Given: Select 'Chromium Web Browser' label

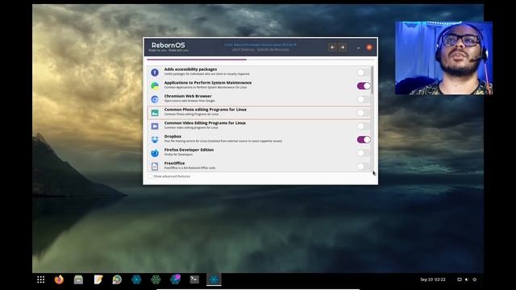Looking at the screenshot, I should coord(188,97).
